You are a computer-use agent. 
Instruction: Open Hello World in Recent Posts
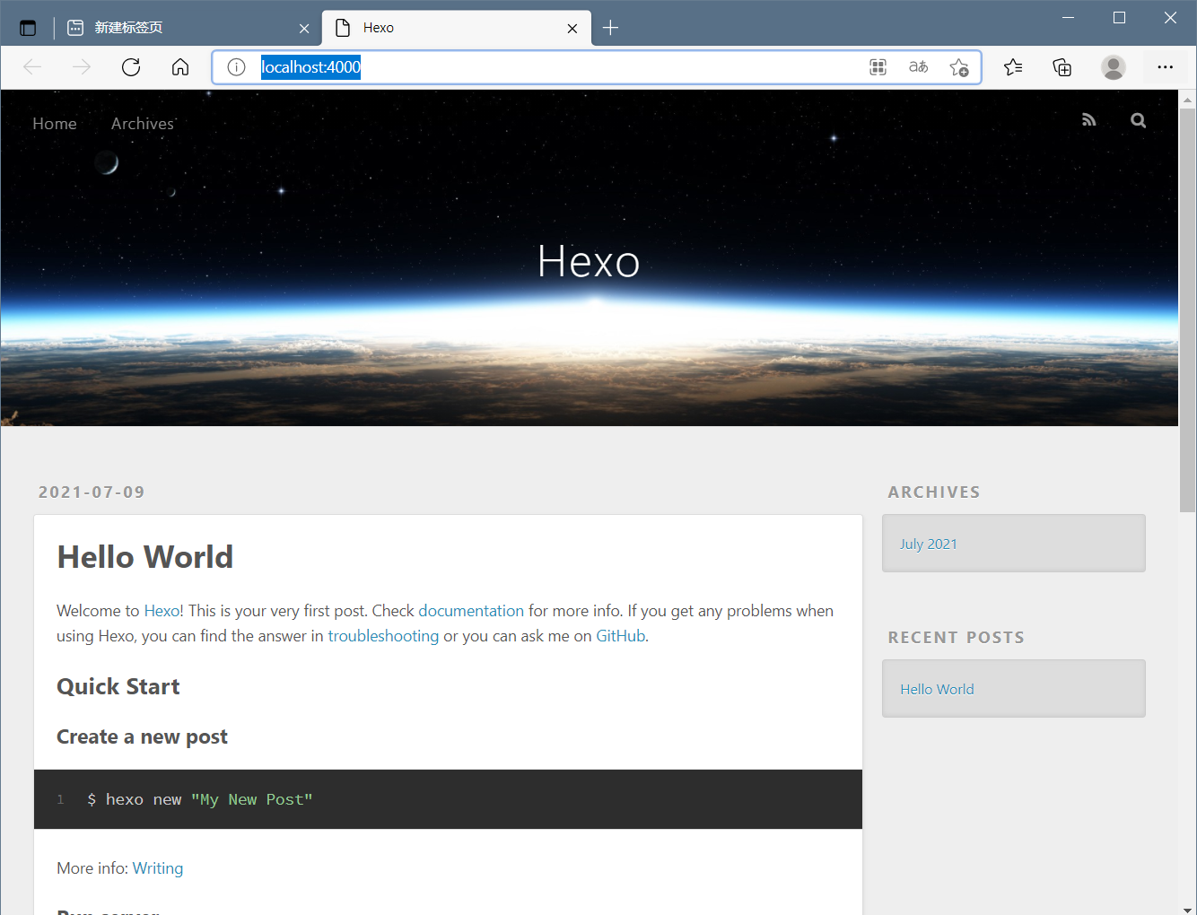click(937, 689)
